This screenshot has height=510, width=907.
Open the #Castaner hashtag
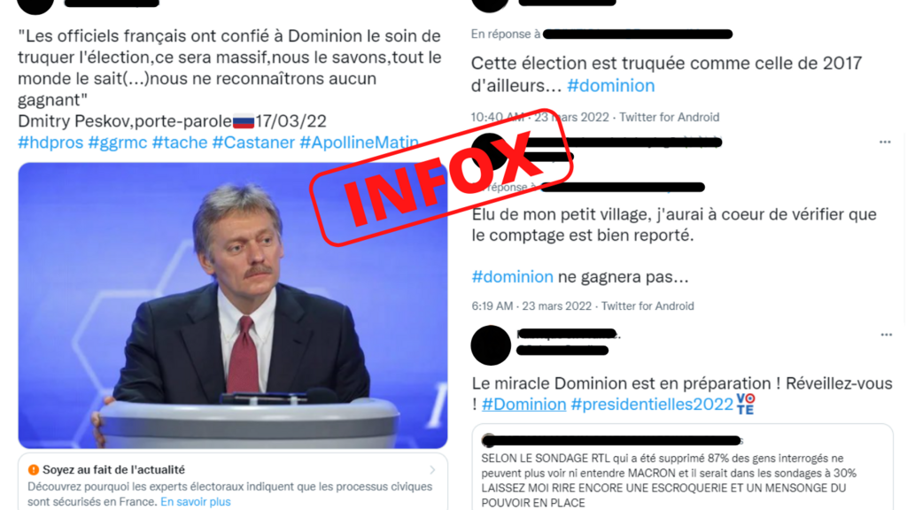[x=253, y=143]
